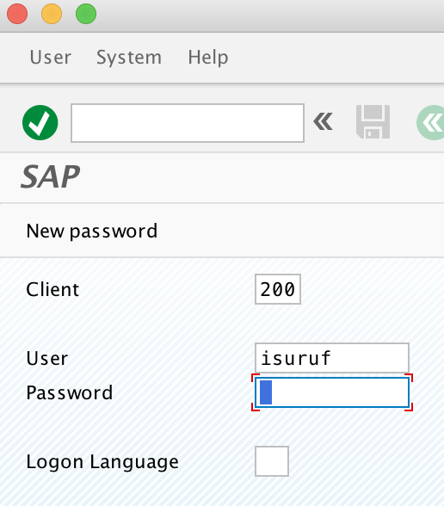Focus the transaction command input field
Screen dimensions: 444x506
(x=188, y=123)
